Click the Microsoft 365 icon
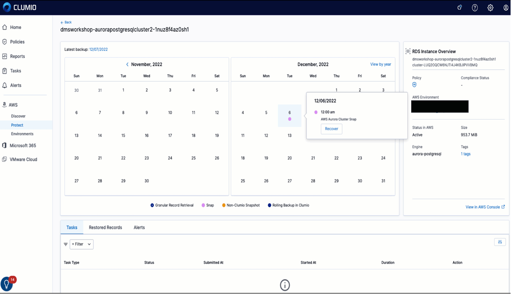 tap(4, 145)
